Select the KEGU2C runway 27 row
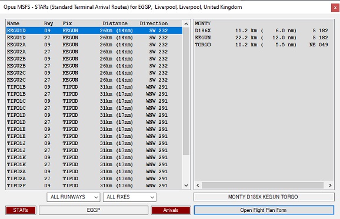Screen dimensions: 340x219 94,80
